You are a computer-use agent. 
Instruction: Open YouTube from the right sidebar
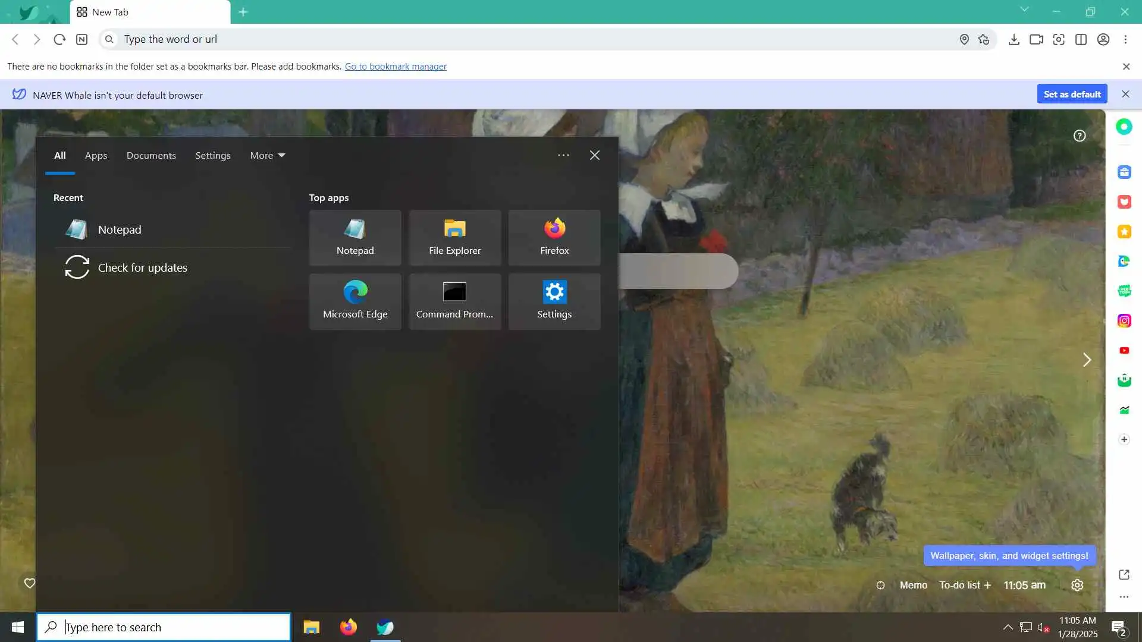pos(1124,351)
